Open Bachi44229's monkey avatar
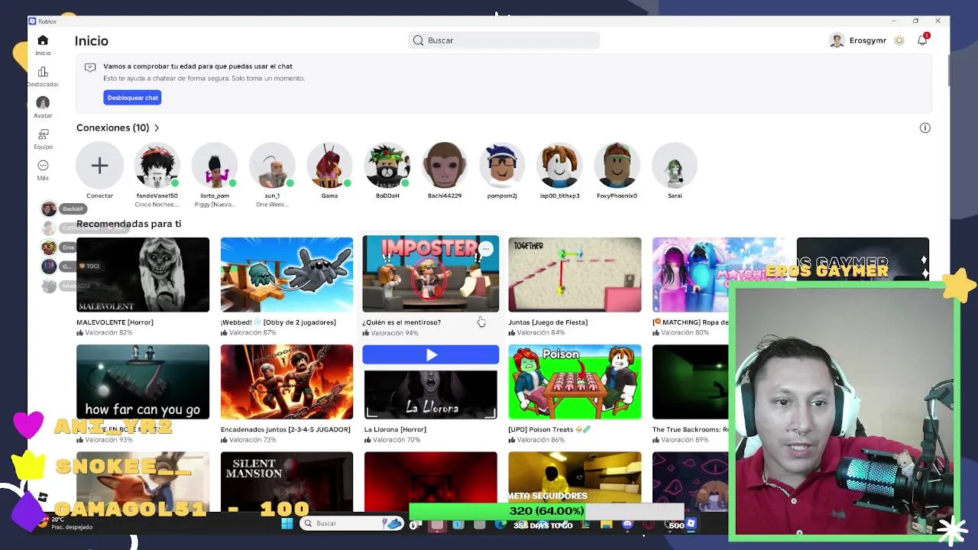The width and height of the screenshot is (978, 550). coord(445,165)
